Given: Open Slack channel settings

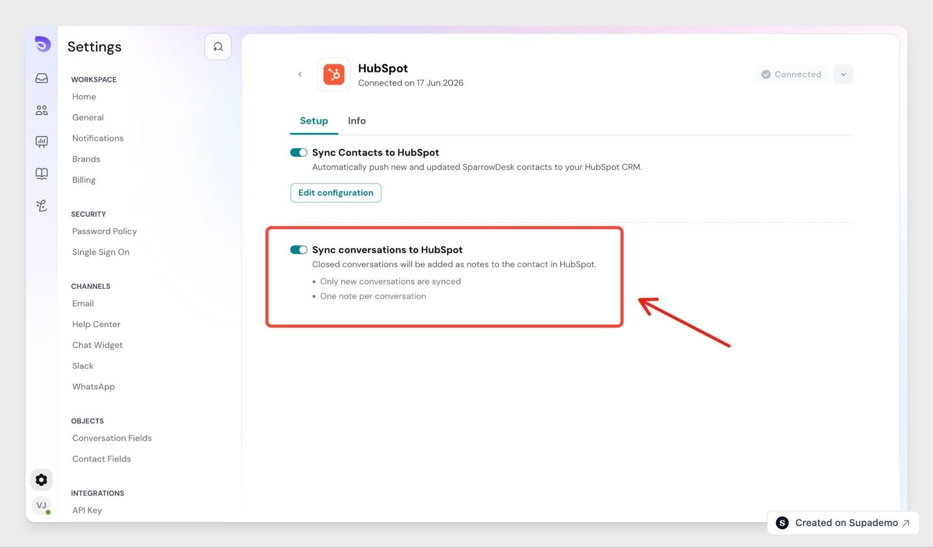Looking at the screenshot, I should (82, 366).
